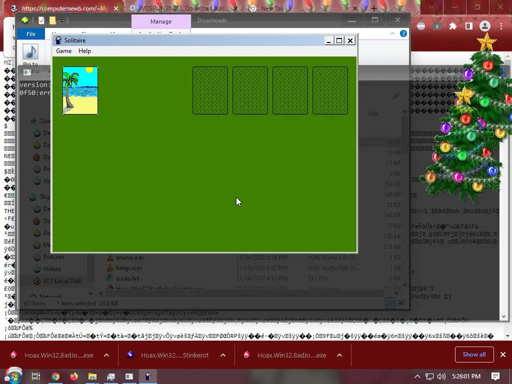The width and height of the screenshot is (512, 384).
Task: Open the File Explorer help icon
Action: point(403,33)
